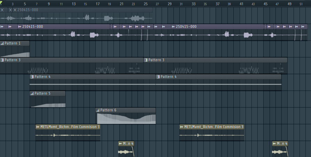Open the second Pattern 4 clip's menu icon
The image size is (311, 157).
(x=158, y=77)
